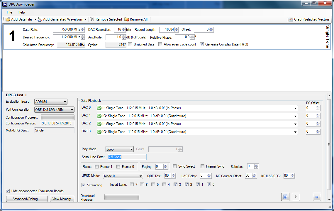Click the View Memory button
334x211 pixels.
tap(62, 199)
